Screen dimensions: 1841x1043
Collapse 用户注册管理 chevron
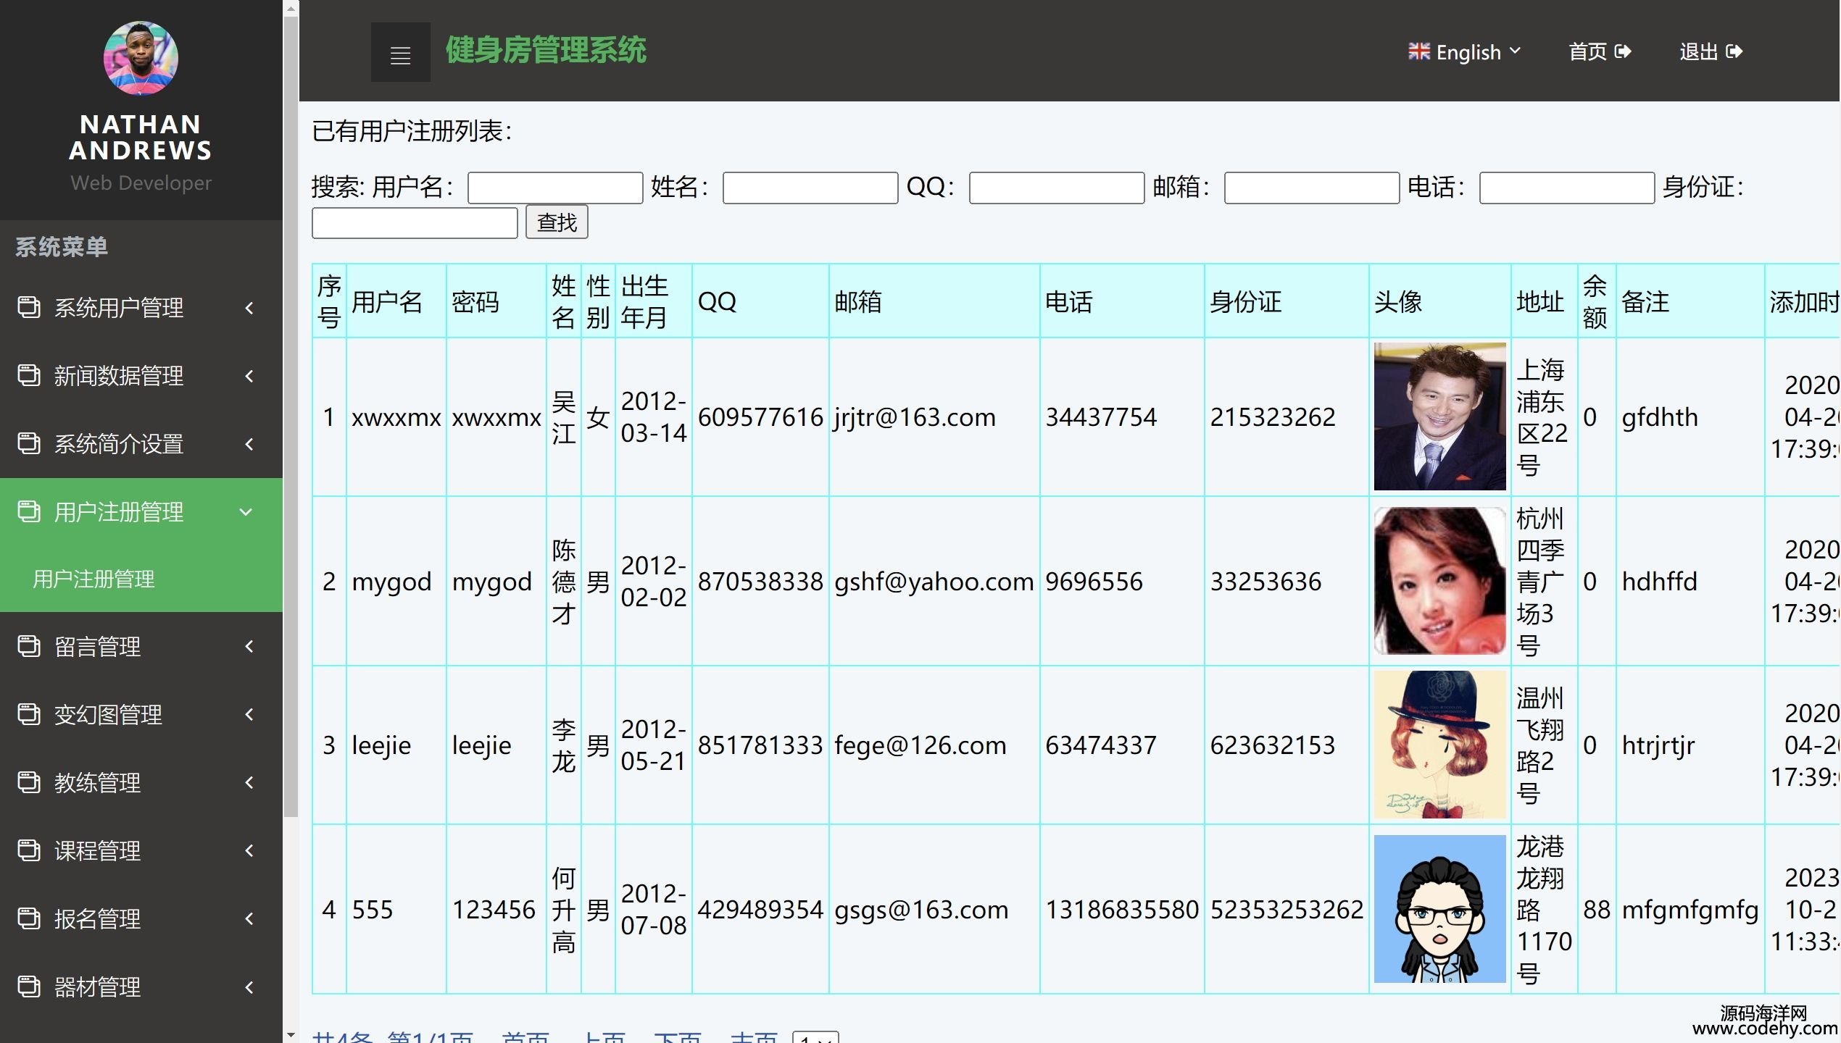pos(246,512)
